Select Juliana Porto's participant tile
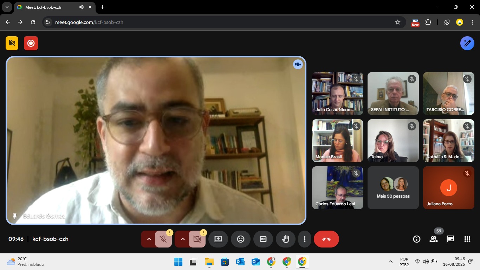The width and height of the screenshot is (480, 270). [x=448, y=188]
